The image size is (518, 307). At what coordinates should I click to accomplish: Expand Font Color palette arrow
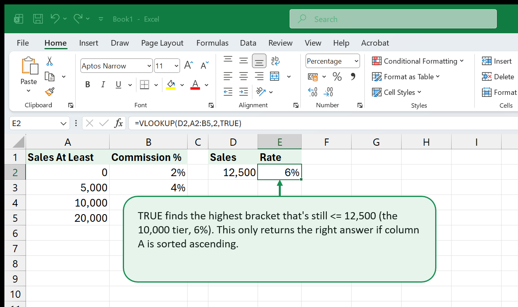[206, 85]
